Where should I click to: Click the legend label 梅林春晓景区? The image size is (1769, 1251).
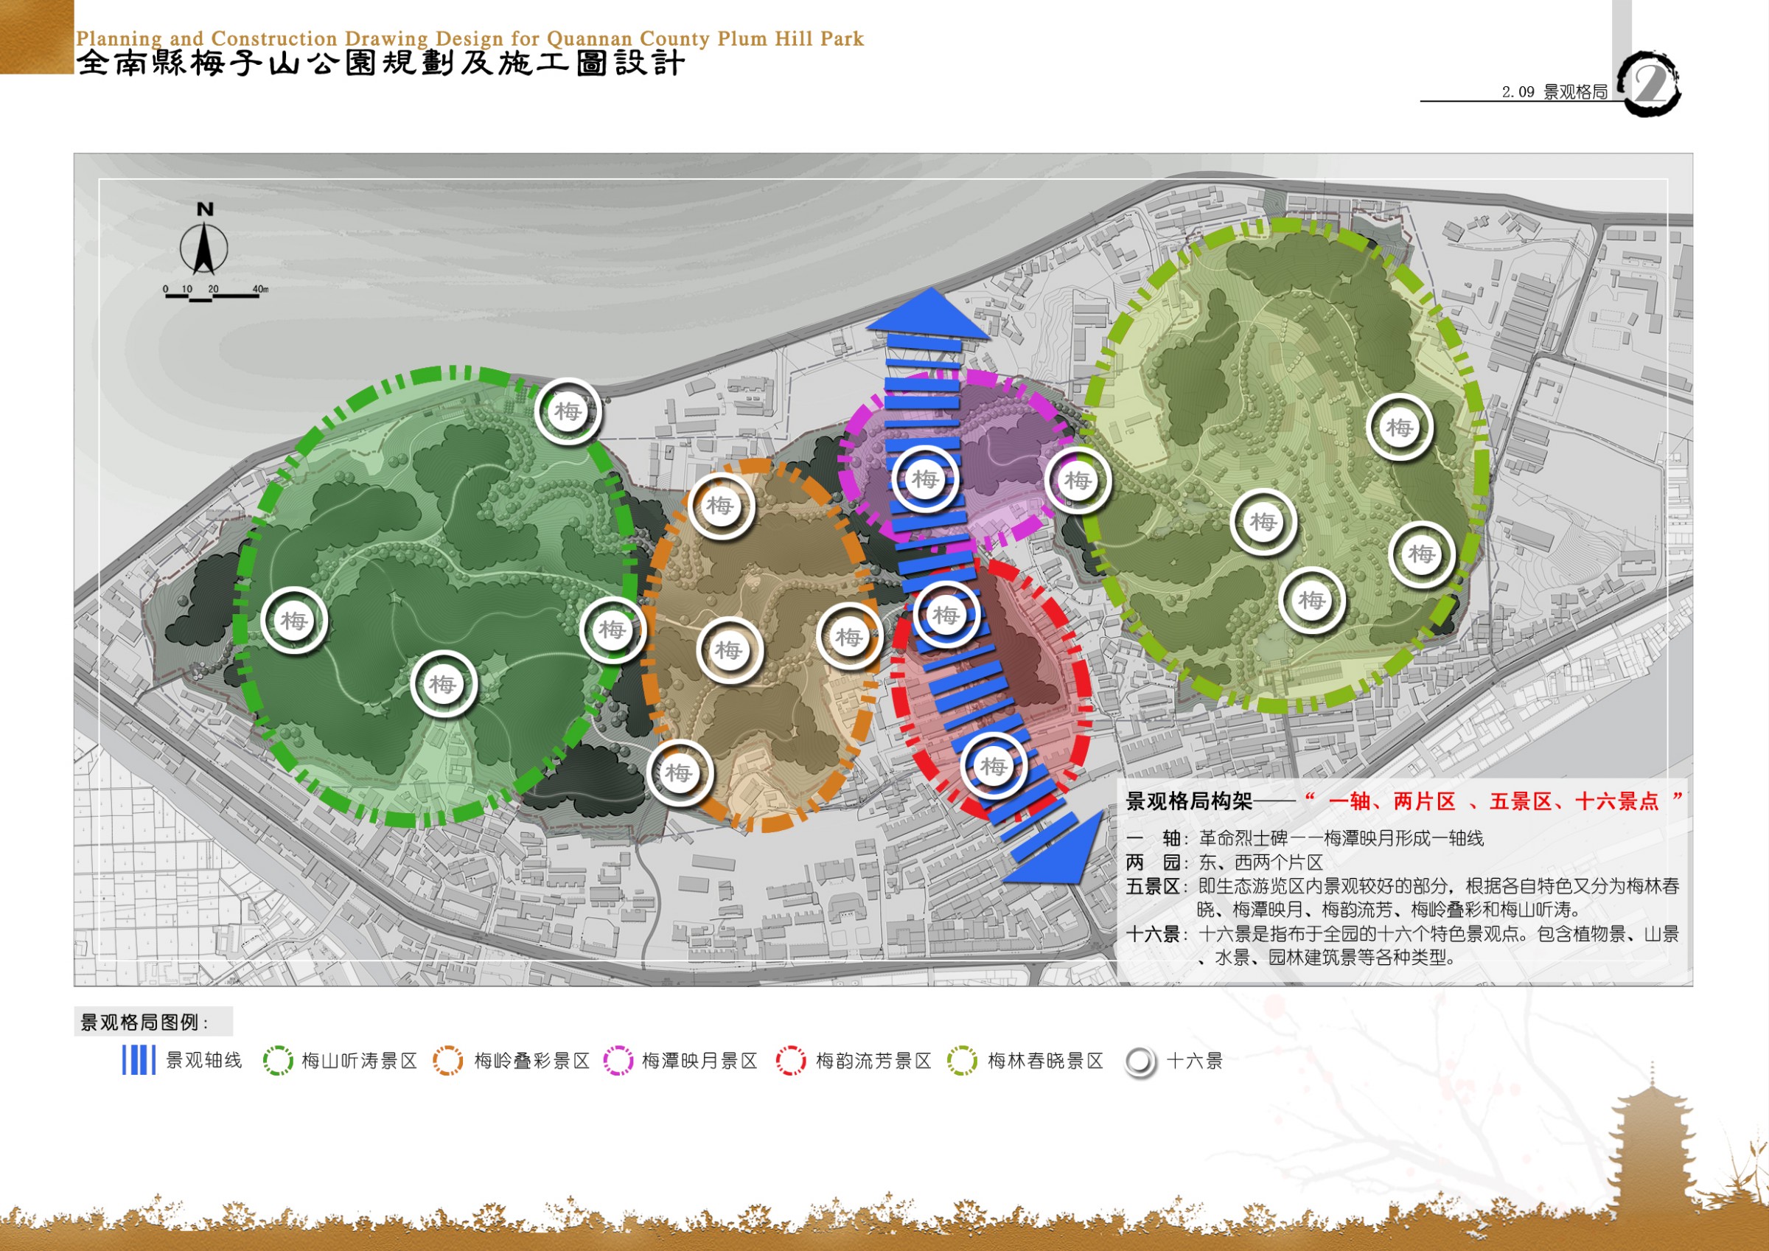click(1045, 1061)
